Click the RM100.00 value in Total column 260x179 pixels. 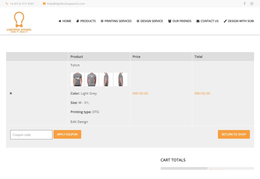click(x=202, y=93)
